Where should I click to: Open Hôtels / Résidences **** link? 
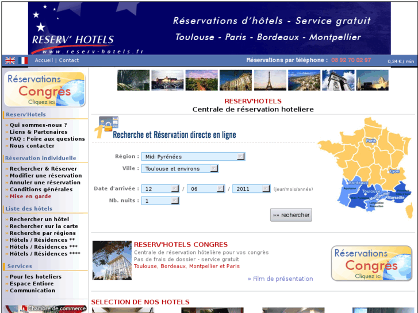[45, 254]
